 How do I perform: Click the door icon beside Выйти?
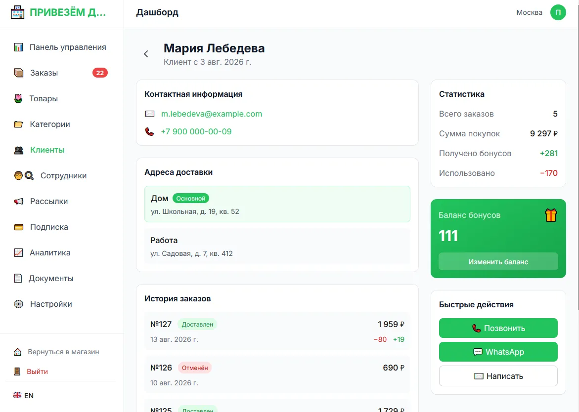point(17,371)
